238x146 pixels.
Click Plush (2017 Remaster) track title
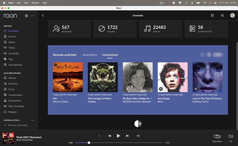29,137
